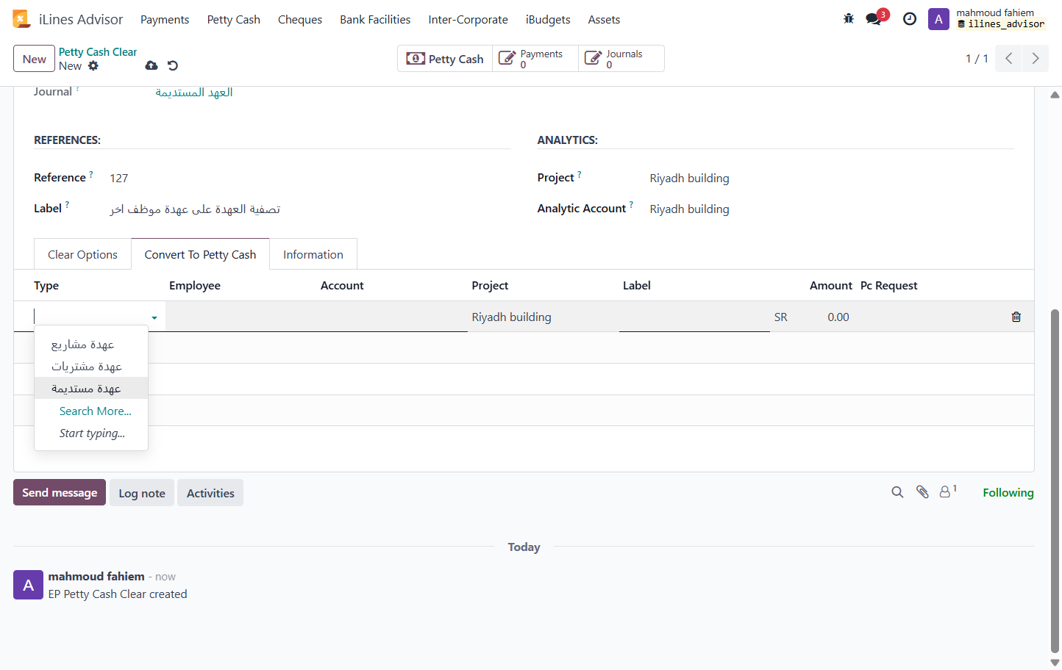This screenshot has width=1062, height=670.
Task: Create a record with the New button
Action: pos(34,59)
